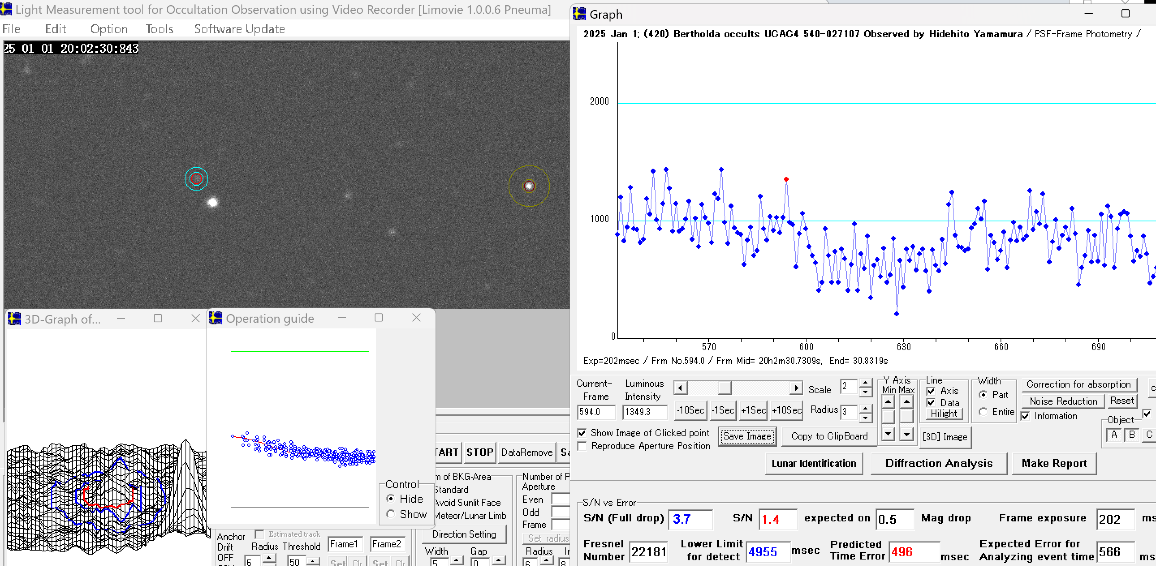Jump forward with +10Sec button

pos(786,410)
